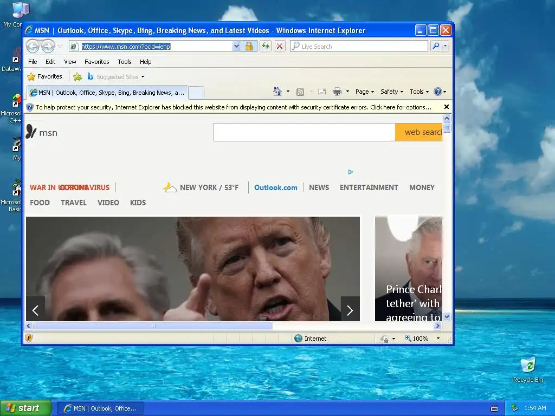Image resolution: width=555 pixels, height=416 pixels.
Task: Click the vertical scrollbar up arrow
Action: (447, 118)
